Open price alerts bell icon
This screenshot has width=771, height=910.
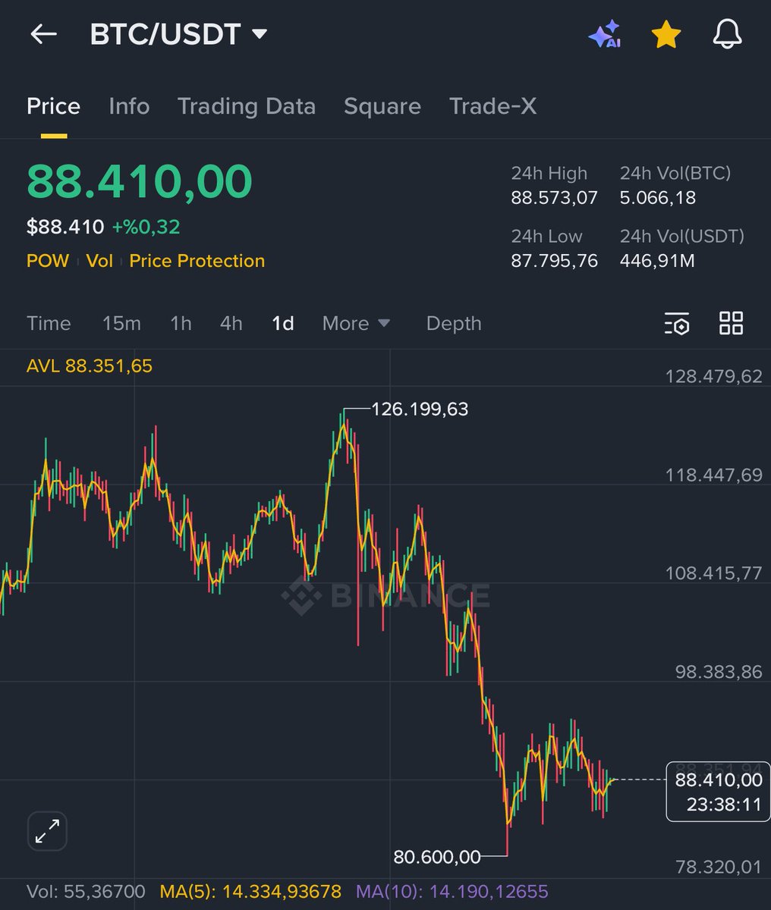pos(727,35)
